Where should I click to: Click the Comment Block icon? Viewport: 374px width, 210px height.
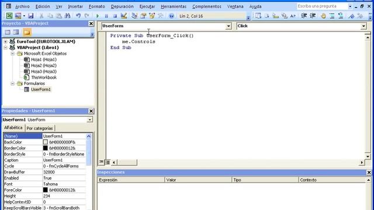[x=332, y=16]
